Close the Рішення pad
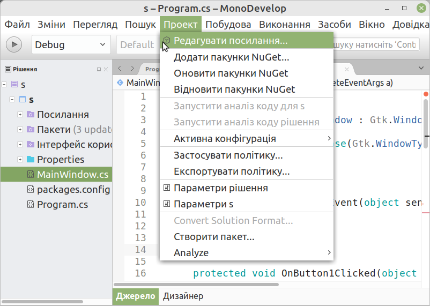This screenshot has width=430, height=306. click(106, 69)
